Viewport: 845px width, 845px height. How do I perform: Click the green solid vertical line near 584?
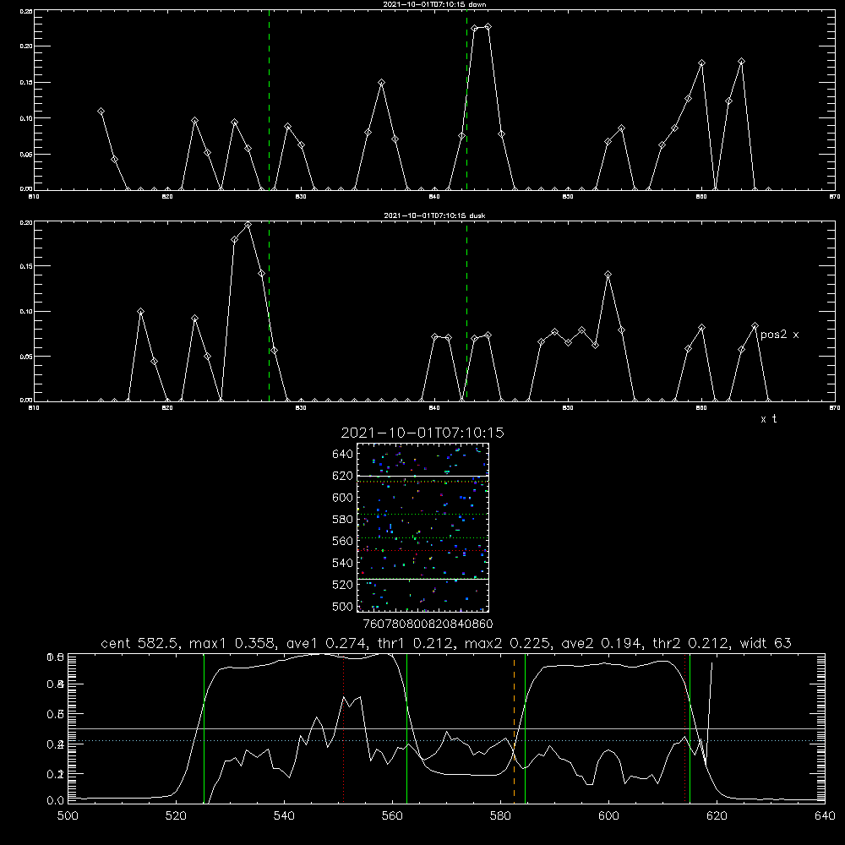[525, 728]
